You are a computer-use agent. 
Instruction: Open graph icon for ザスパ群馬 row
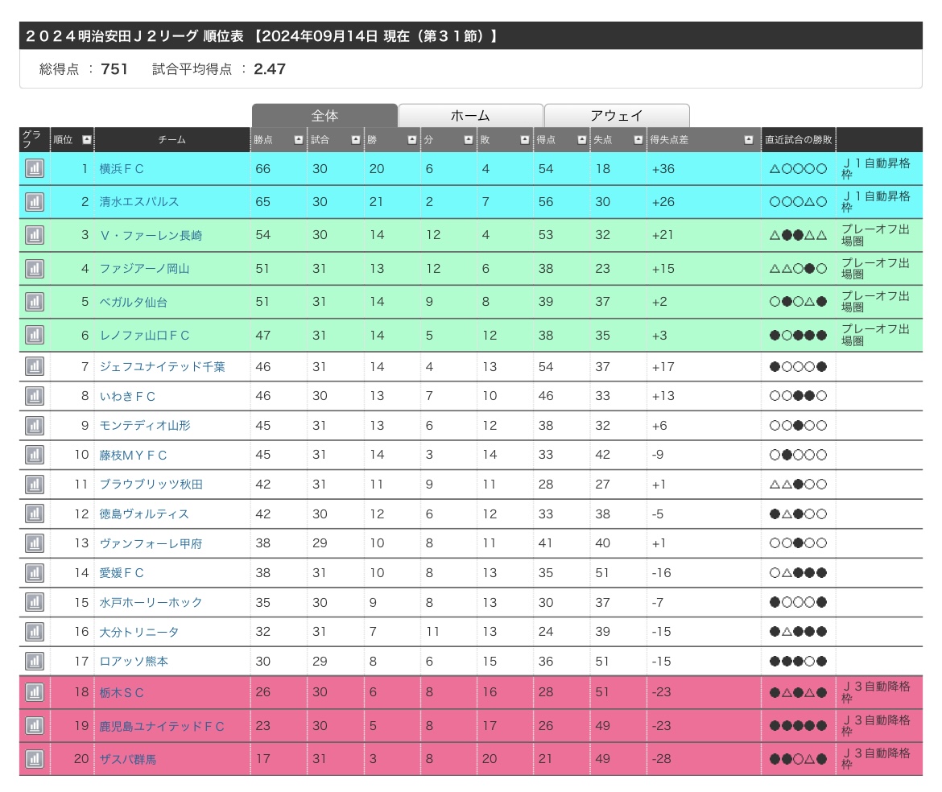(x=35, y=759)
